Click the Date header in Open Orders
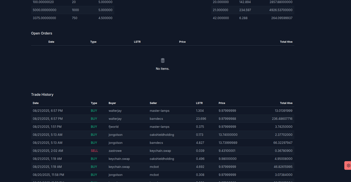 (x=51, y=42)
